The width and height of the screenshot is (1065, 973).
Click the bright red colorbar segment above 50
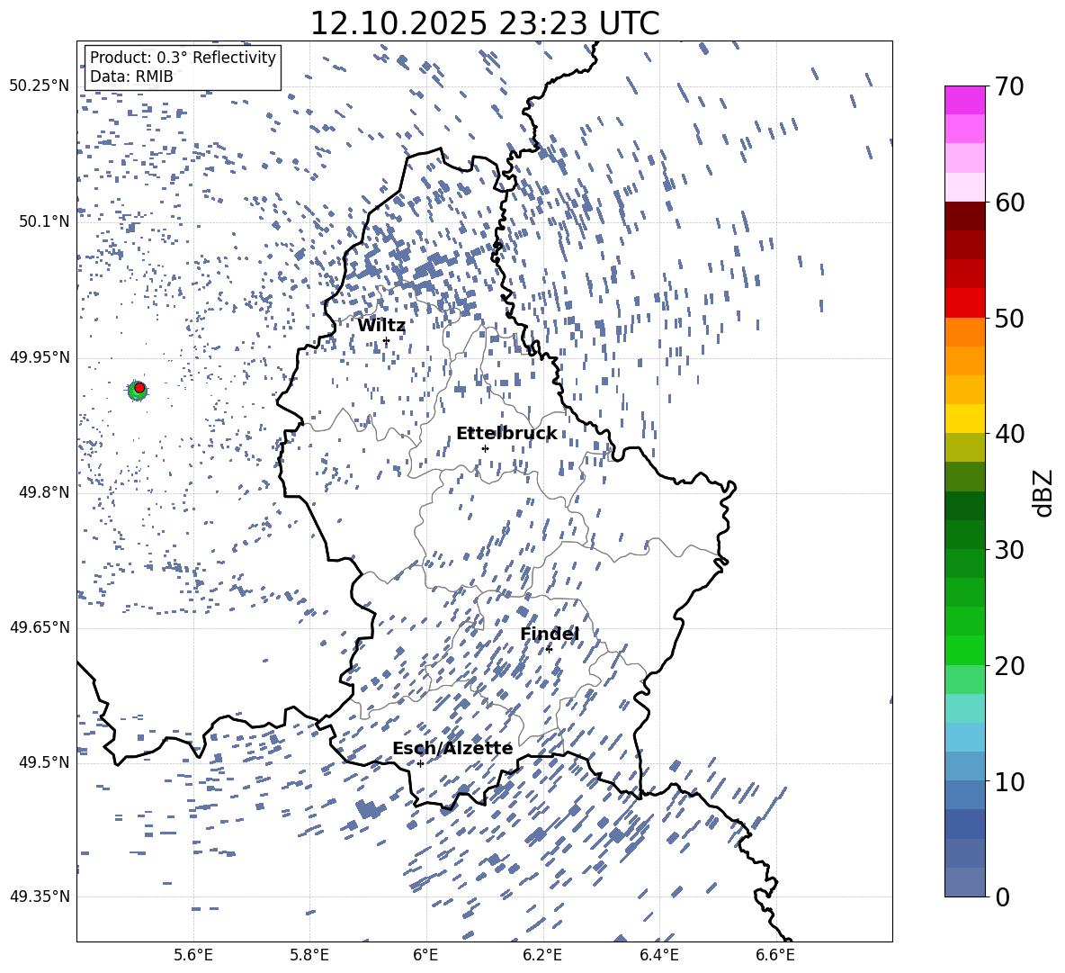coord(964,303)
